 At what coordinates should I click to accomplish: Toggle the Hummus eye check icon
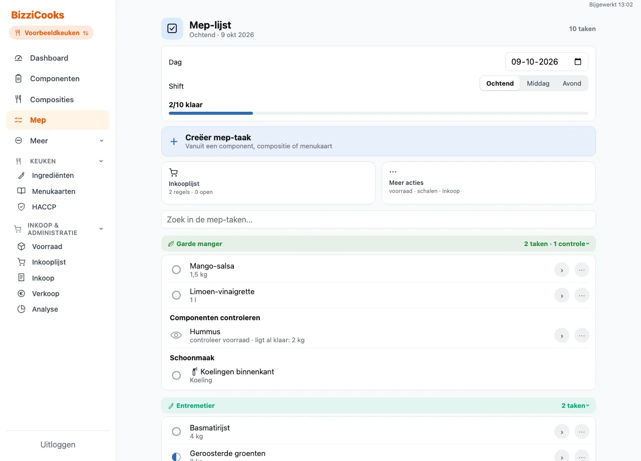click(x=176, y=336)
